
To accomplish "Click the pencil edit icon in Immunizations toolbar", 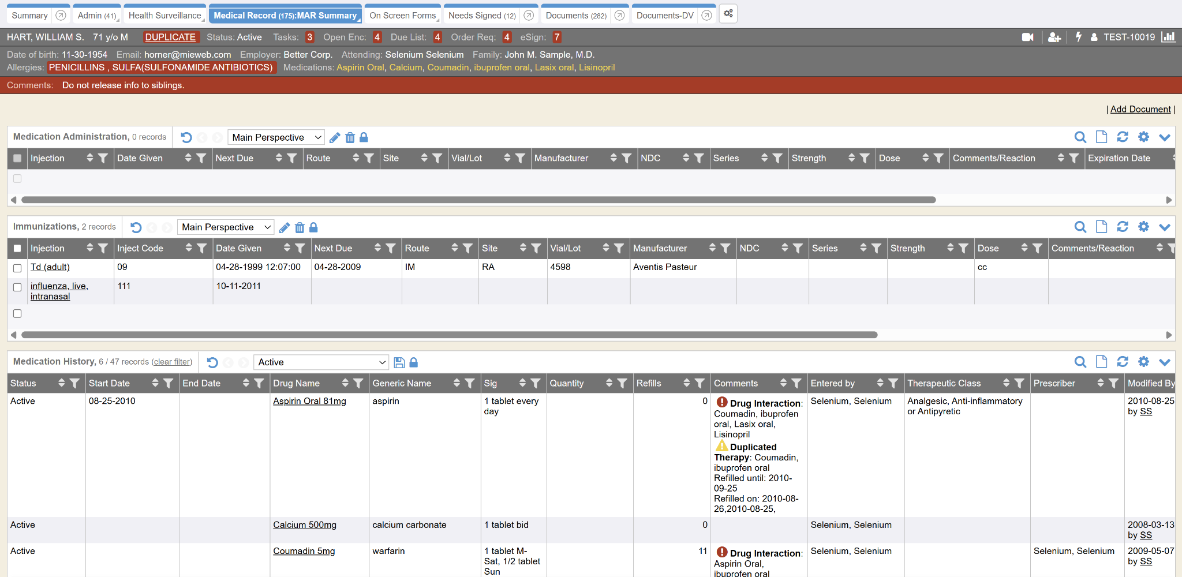I will pyautogui.click(x=284, y=227).
